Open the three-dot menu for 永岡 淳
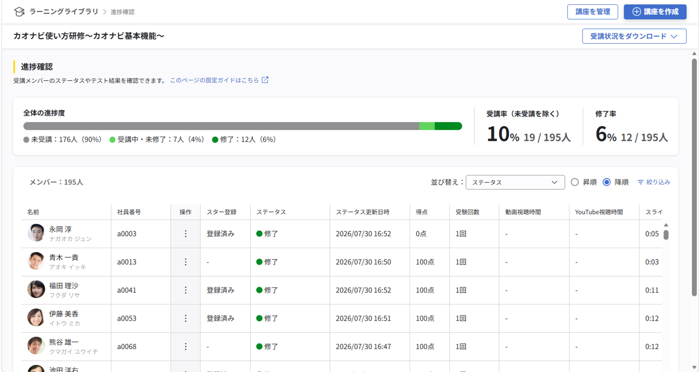 pyautogui.click(x=186, y=234)
